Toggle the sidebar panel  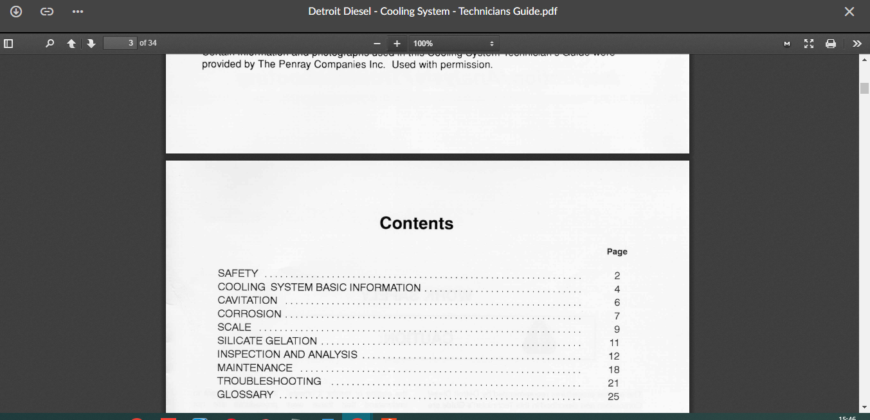(8, 44)
